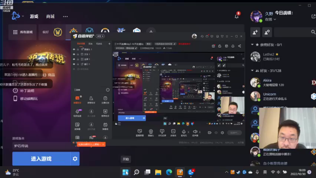The width and height of the screenshot is (316, 178).
Task: Hide the 文本 1 source
Action: coord(74,54)
